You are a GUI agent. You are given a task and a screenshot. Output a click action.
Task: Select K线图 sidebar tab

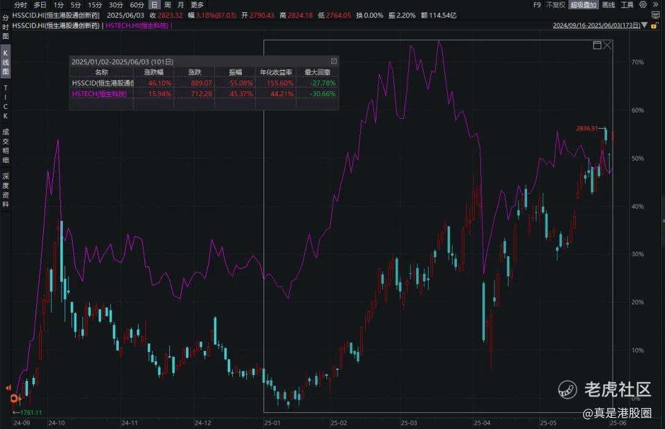pos(6,62)
